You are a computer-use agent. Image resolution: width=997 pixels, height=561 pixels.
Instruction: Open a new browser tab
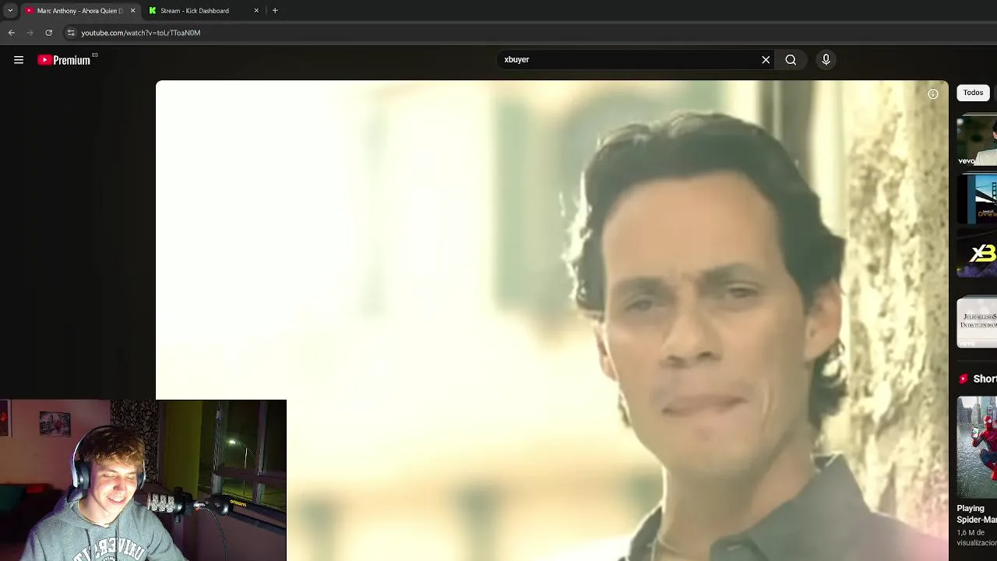[275, 11]
